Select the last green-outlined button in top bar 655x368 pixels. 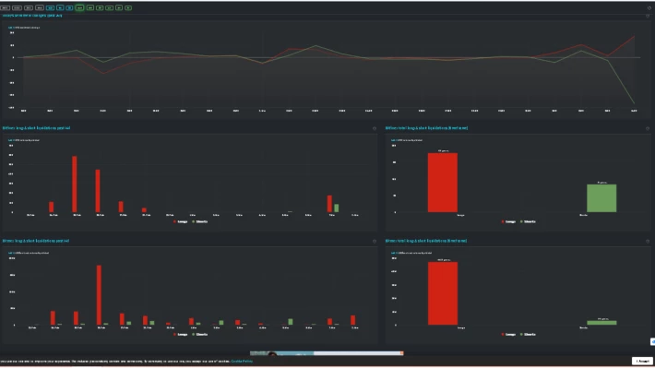pyautogui.click(x=128, y=8)
